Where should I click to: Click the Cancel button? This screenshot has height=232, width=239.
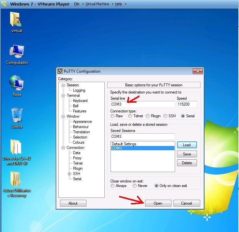(187, 203)
